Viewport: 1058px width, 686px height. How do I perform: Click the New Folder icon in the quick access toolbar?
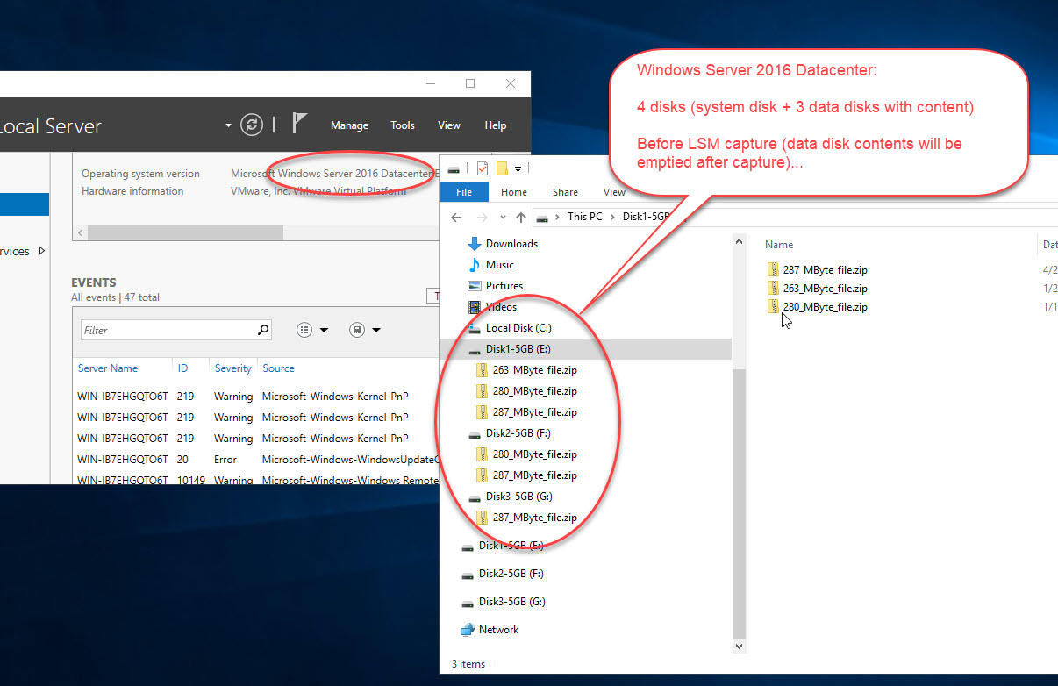502,168
